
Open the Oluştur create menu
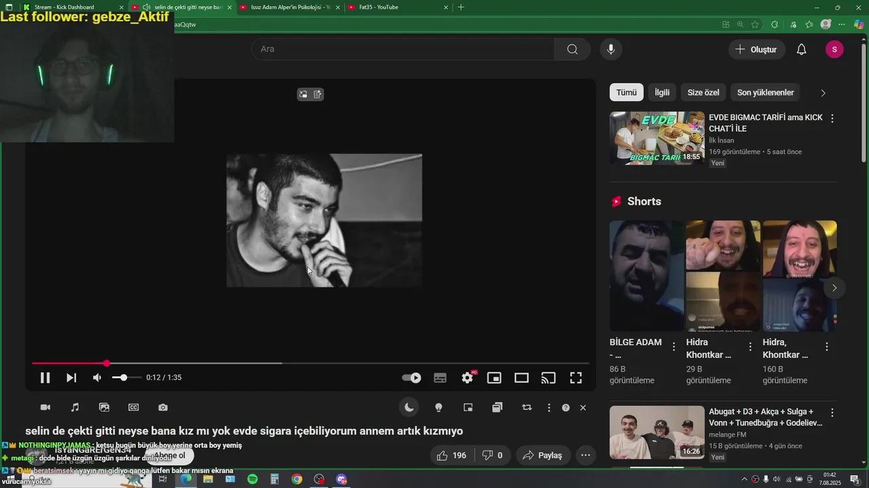[756, 49]
